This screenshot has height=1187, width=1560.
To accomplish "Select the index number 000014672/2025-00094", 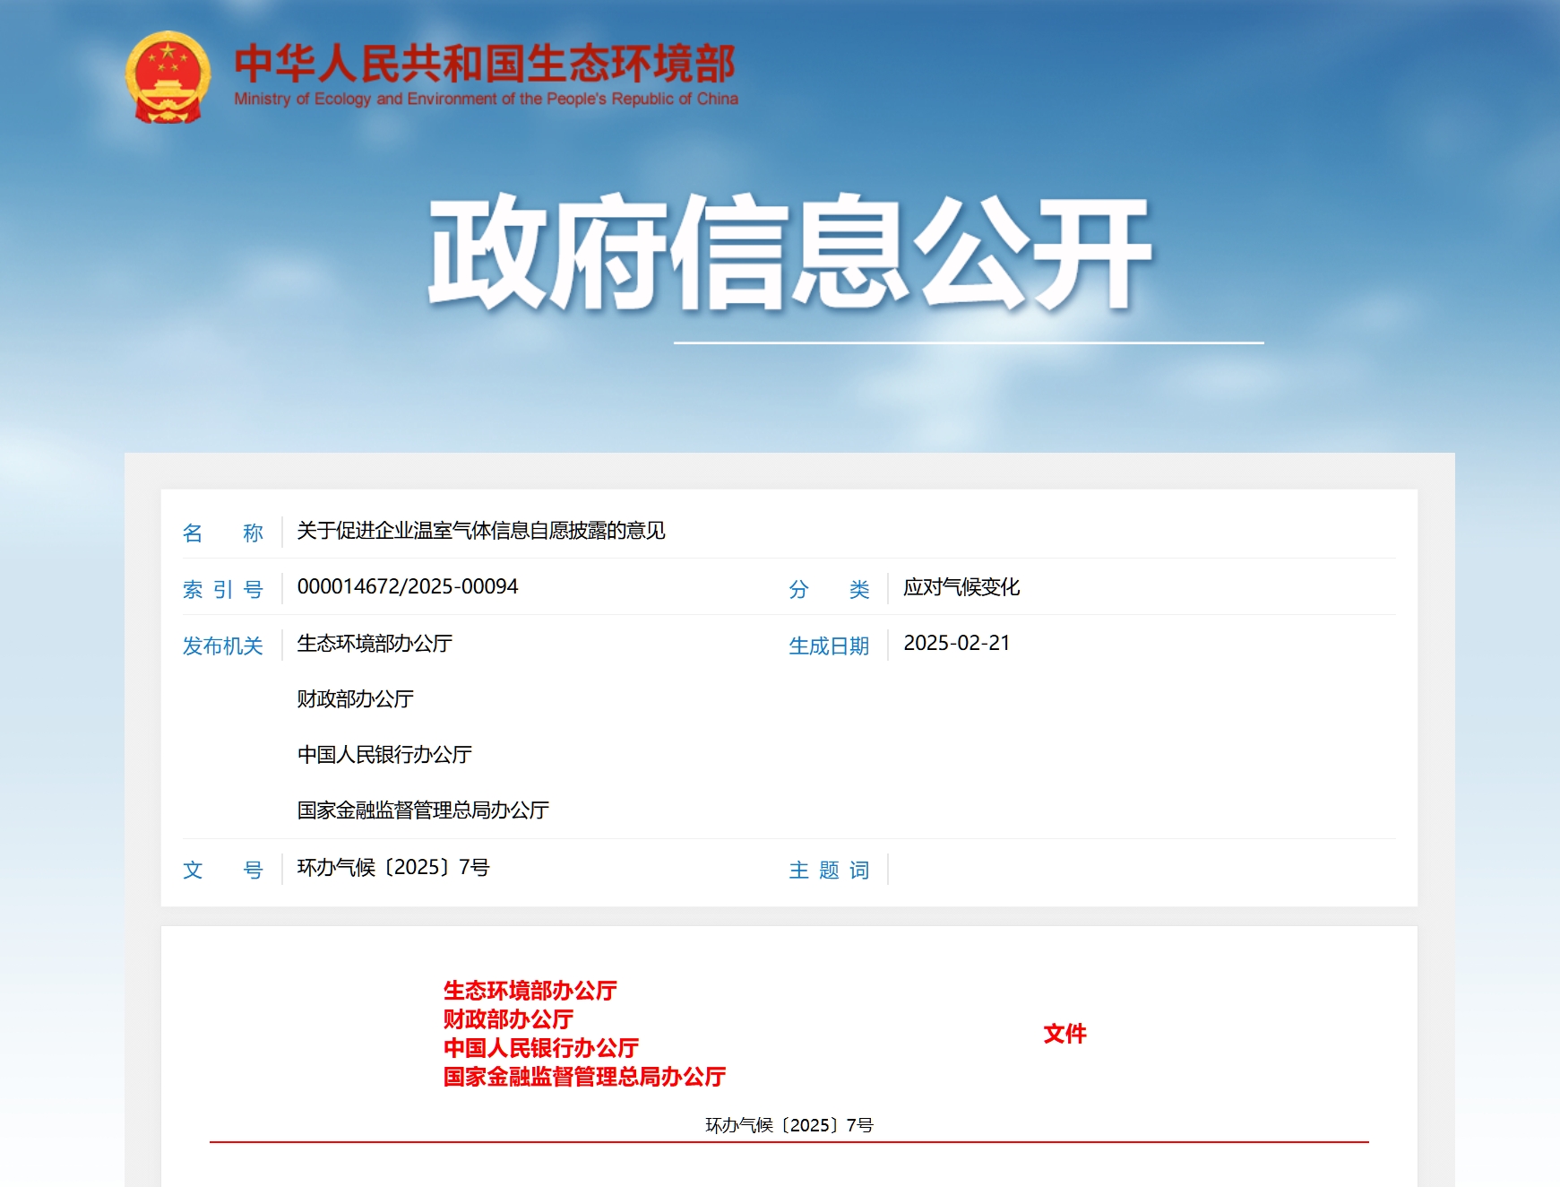I will tap(408, 587).
